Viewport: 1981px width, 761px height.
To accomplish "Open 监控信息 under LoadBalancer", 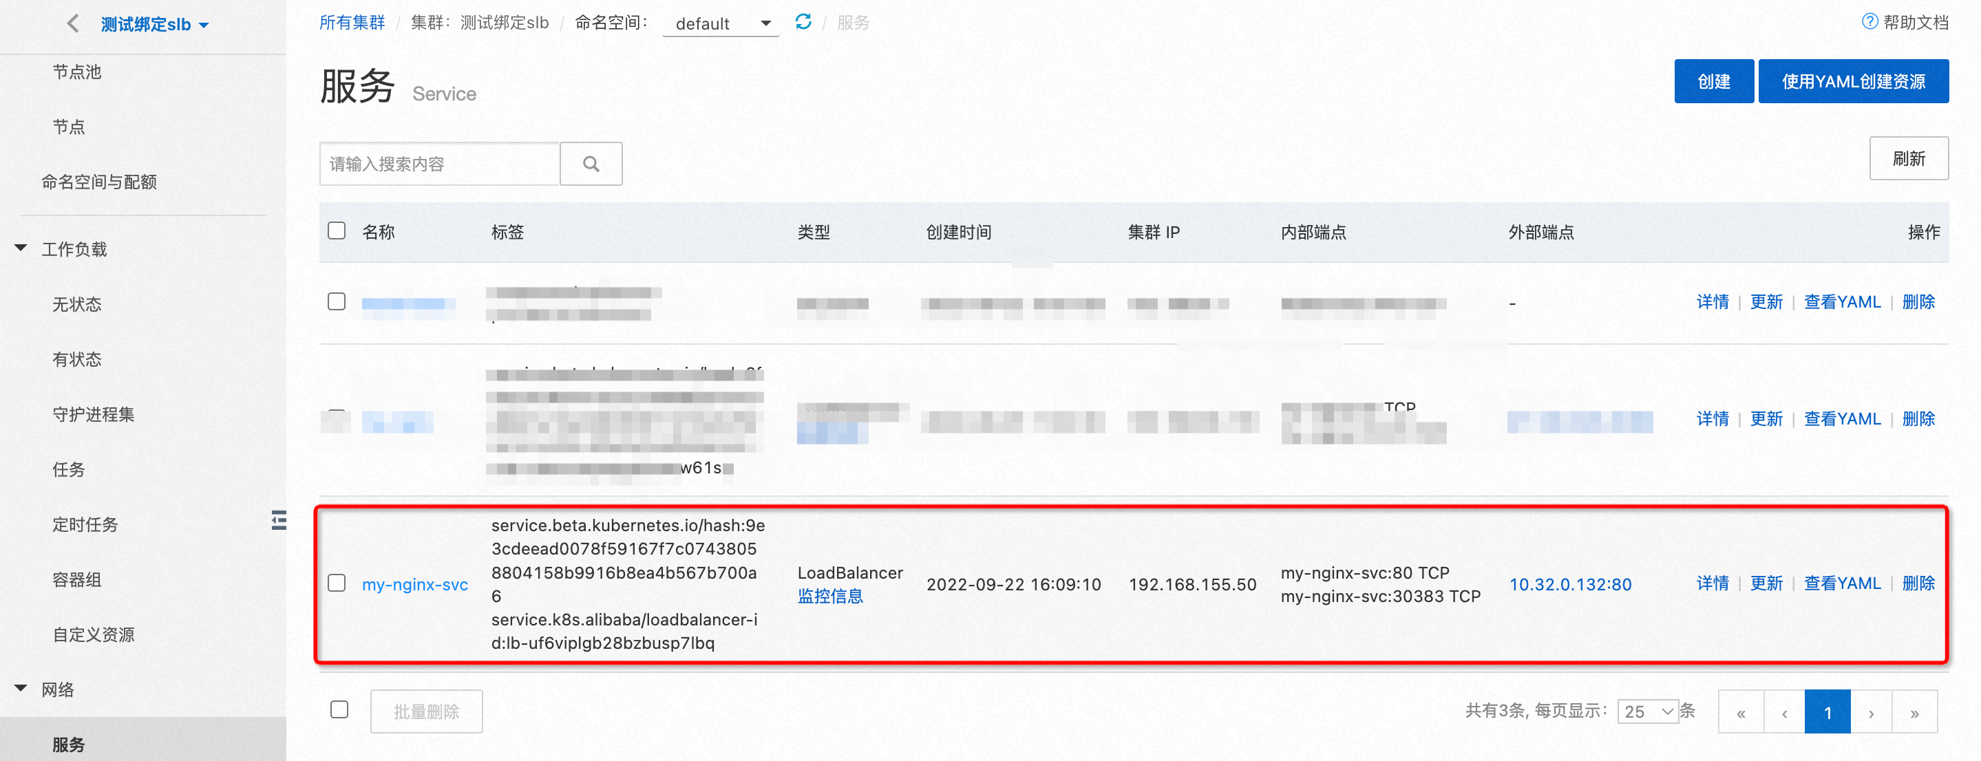I will click(829, 597).
